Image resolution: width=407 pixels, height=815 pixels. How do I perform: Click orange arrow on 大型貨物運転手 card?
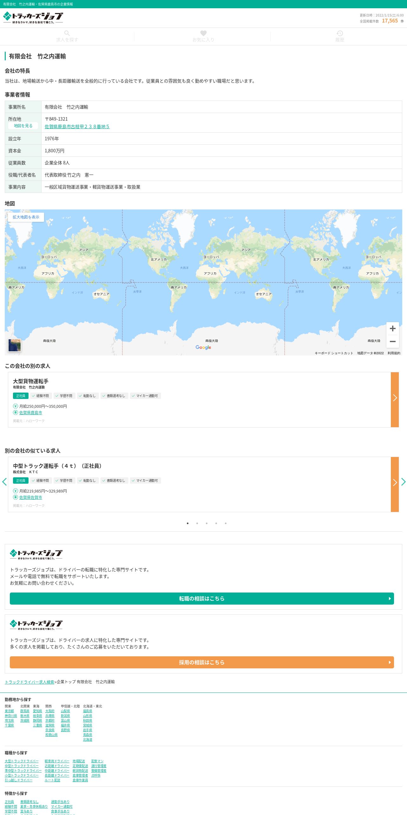(395, 400)
